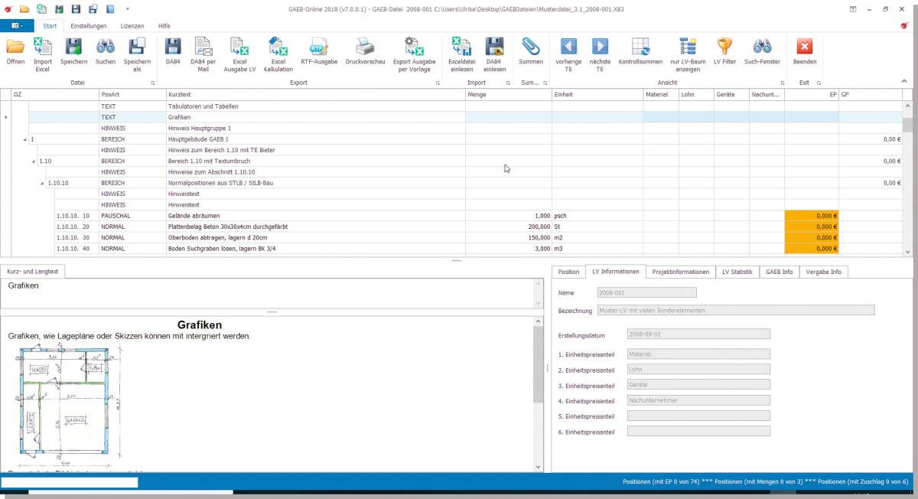Switch to the Position tab

(568, 272)
